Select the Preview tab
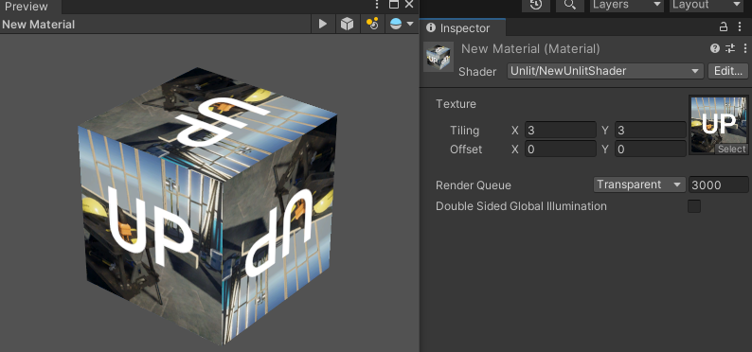 click(x=27, y=7)
